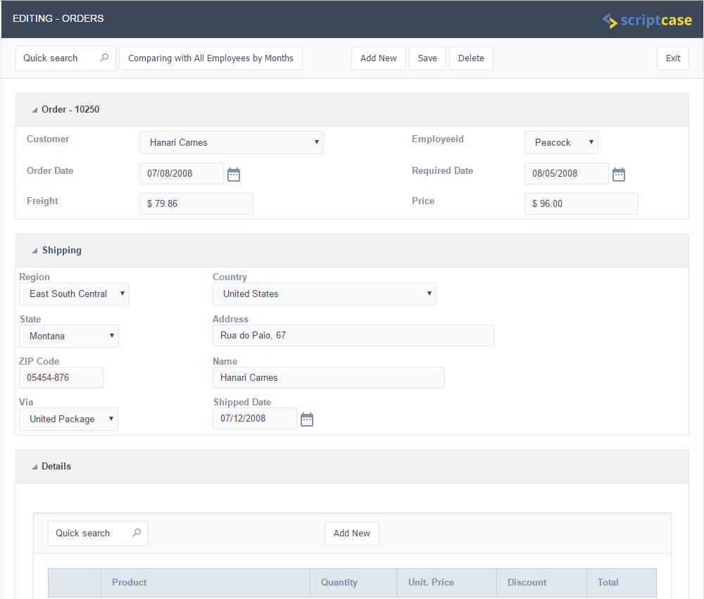Click Add New in the Details section

pyautogui.click(x=351, y=534)
